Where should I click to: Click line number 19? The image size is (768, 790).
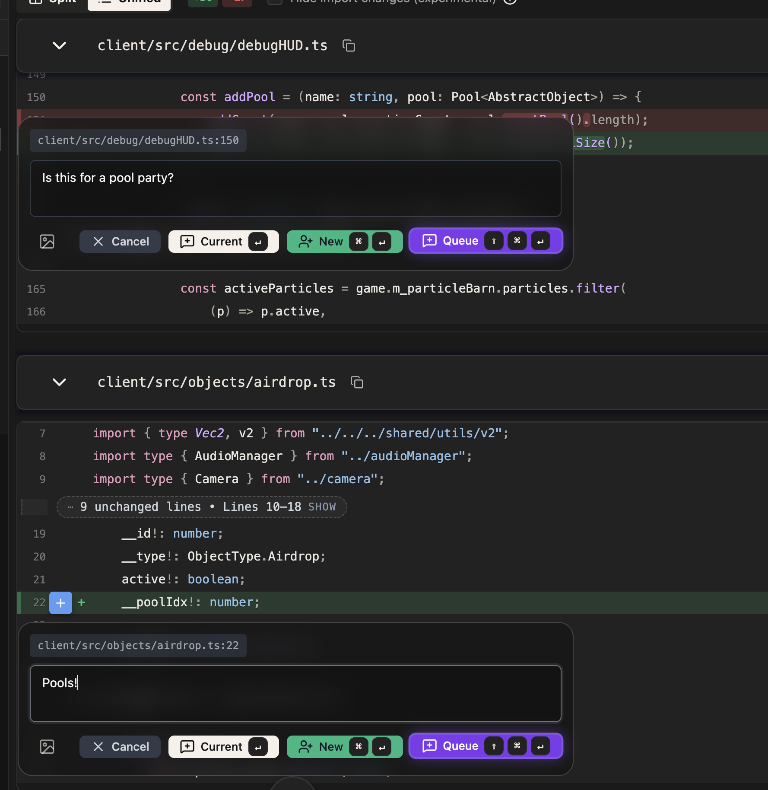pos(39,534)
